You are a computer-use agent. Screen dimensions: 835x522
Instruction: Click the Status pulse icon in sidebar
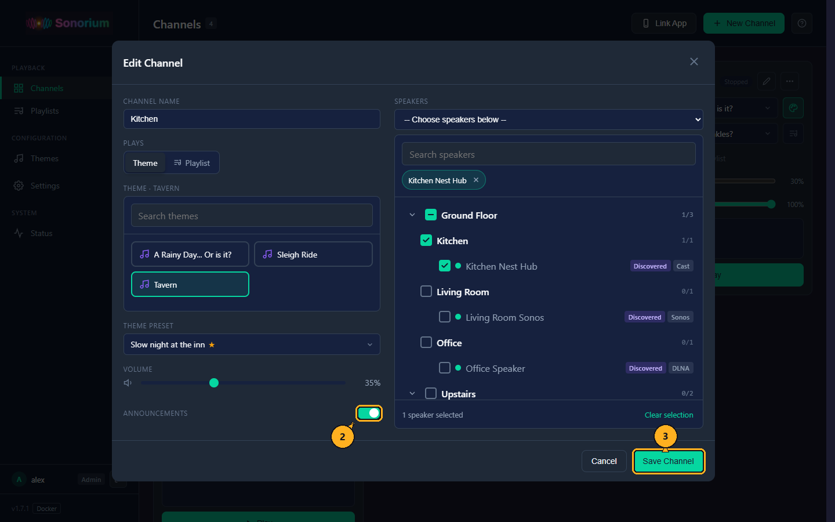click(19, 233)
